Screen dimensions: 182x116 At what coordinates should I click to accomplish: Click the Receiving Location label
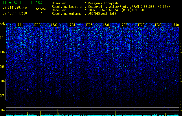[x=67, y=7]
